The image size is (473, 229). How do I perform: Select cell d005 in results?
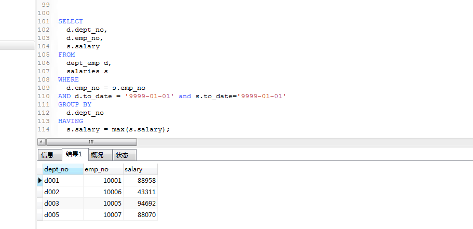pos(63,215)
